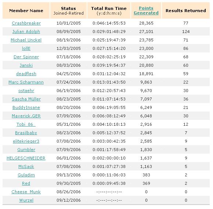Open deadflesh member page
Image resolution: width=213 pixels, height=209 pixels.
pos(26,74)
